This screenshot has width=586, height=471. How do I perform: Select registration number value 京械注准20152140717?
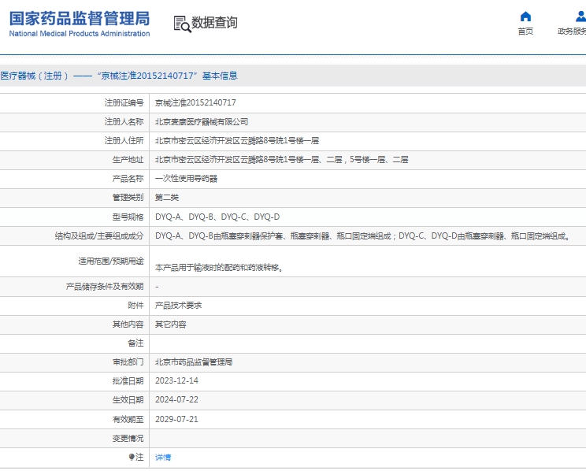pos(195,102)
